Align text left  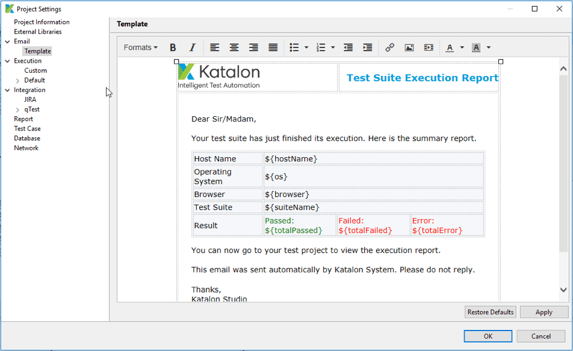point(214,48)
